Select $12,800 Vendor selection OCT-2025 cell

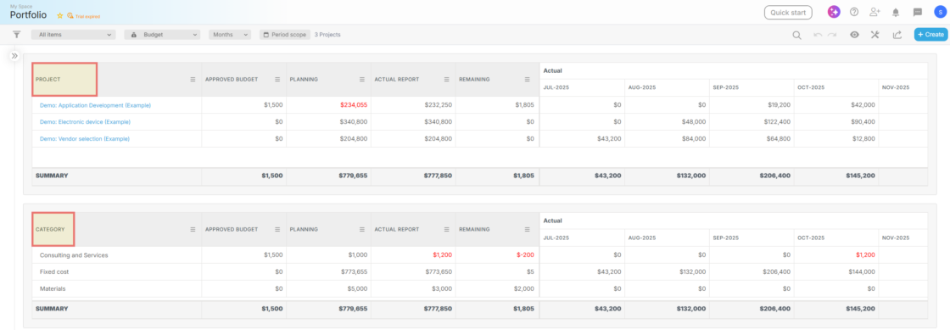(836, 138)
